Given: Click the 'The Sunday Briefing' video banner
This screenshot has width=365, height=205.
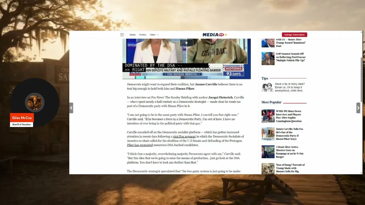Looking at the screenshot, I should click(182, 74).
